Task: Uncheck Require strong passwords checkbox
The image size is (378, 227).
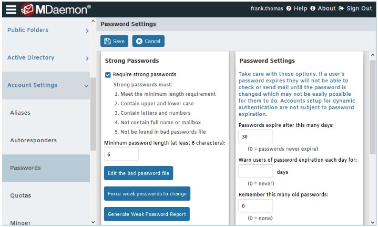Action: [108, 75]
